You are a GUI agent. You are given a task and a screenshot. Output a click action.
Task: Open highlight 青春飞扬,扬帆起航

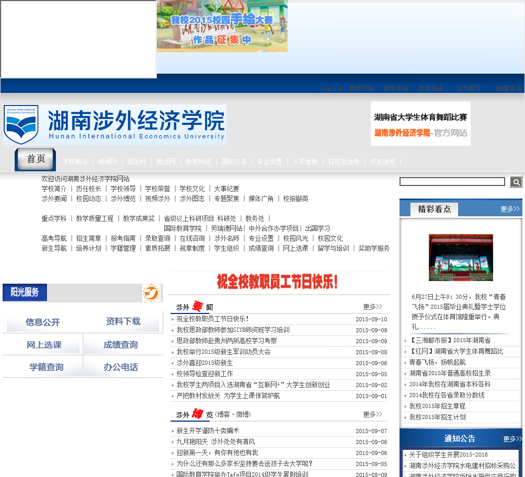[x=437, y=362]
